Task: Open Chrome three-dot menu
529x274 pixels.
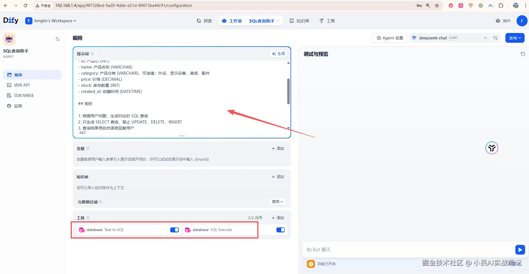Action: coord(525,6)
